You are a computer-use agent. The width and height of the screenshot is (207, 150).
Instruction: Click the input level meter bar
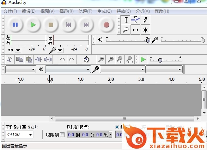[x=71, y=40]
